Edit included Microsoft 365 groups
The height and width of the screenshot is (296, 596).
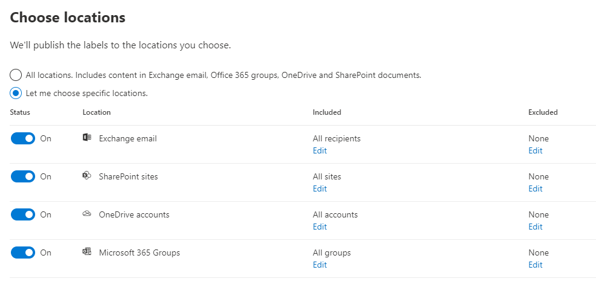pos(320,265)
